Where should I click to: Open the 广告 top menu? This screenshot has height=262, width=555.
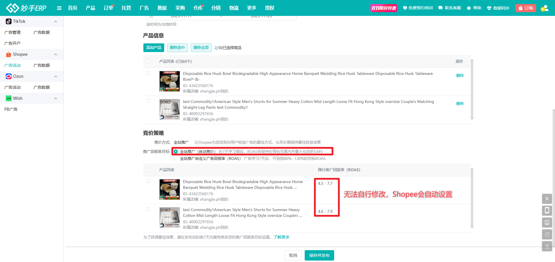(x=144, y=8)
